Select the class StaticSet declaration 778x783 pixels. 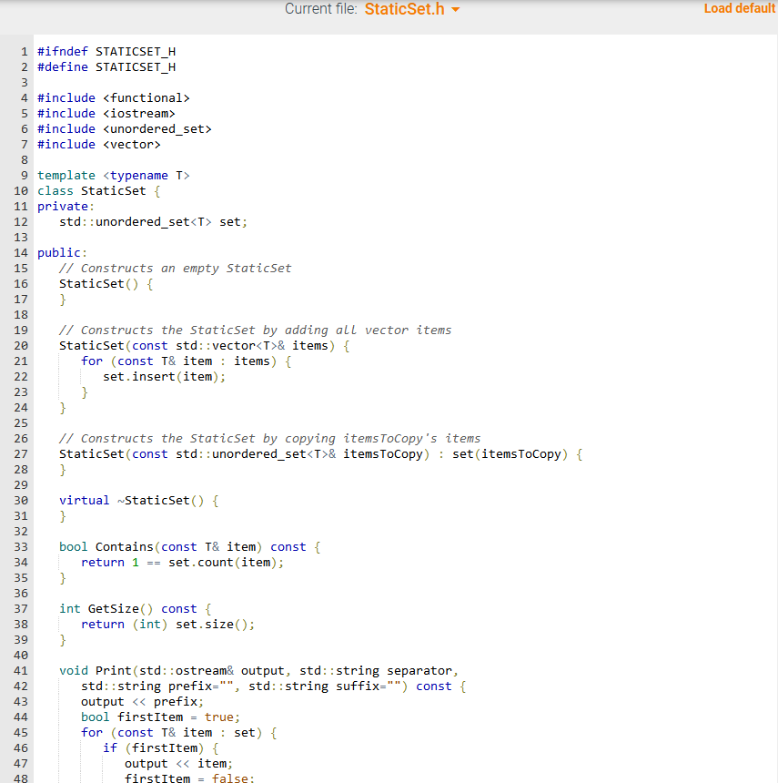coord(96,190)
